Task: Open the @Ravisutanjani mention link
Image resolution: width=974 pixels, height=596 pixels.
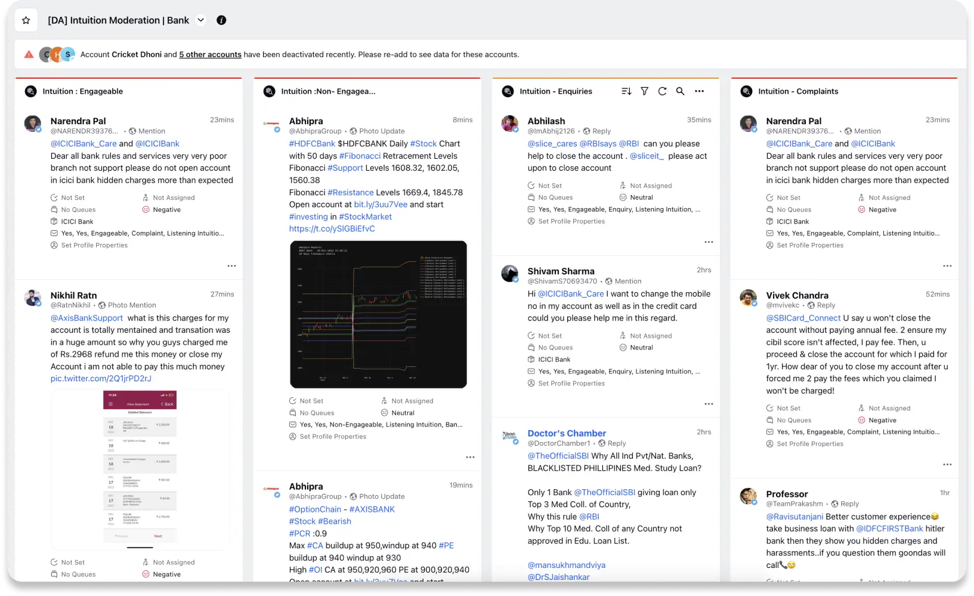Action: click(x=795, y=517)
